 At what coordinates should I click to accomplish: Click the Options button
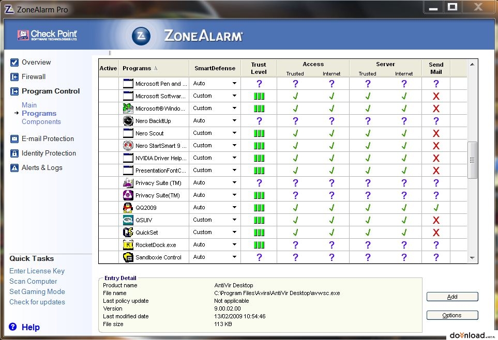452,315
